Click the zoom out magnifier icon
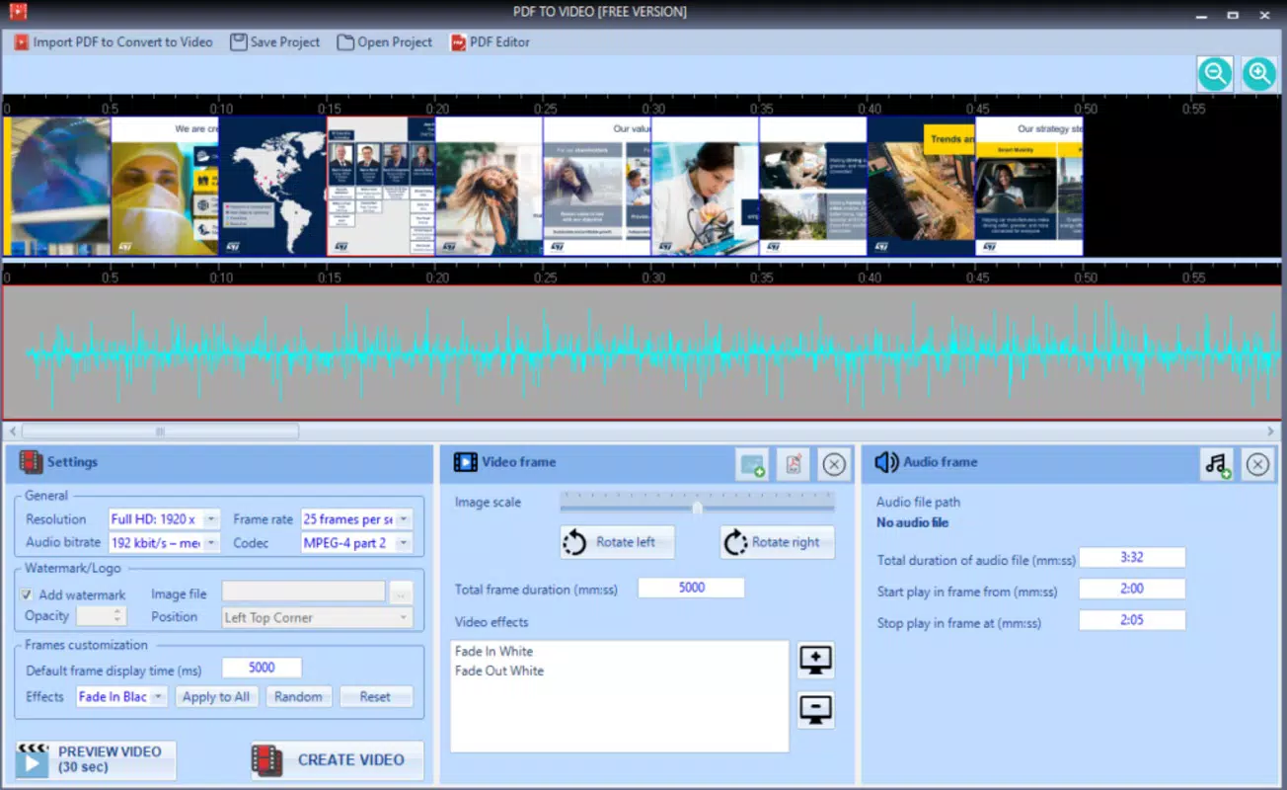The image size is (1287, 790). 1215,74
